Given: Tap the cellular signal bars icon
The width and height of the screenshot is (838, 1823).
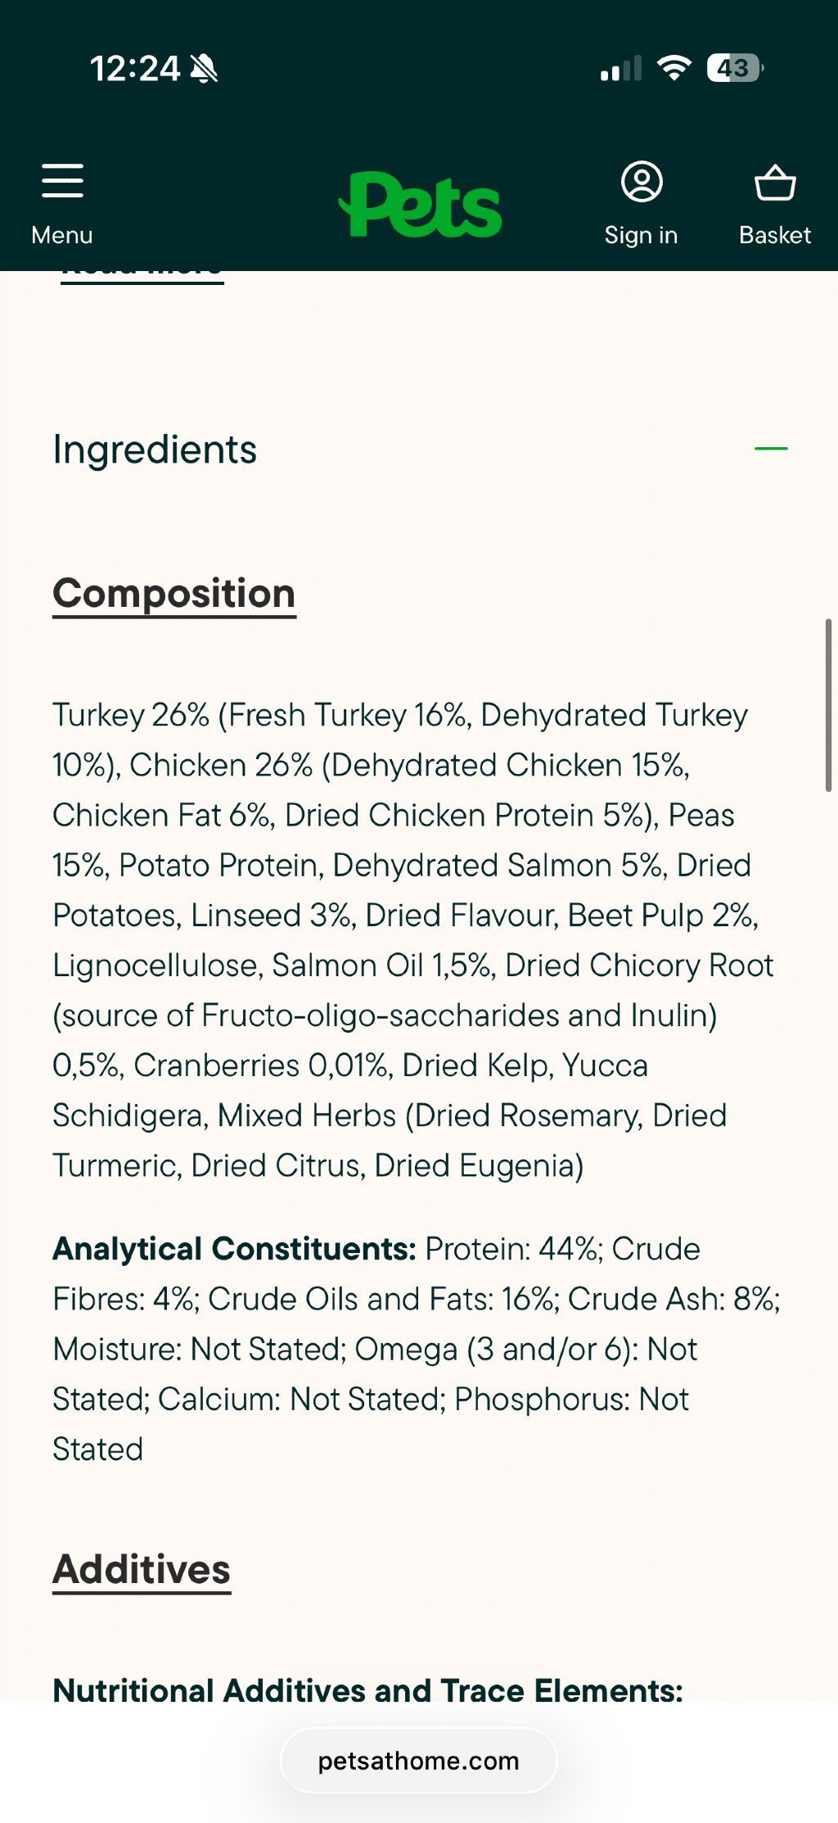Looking at the screenshot, I should click(x=621, y=69).
